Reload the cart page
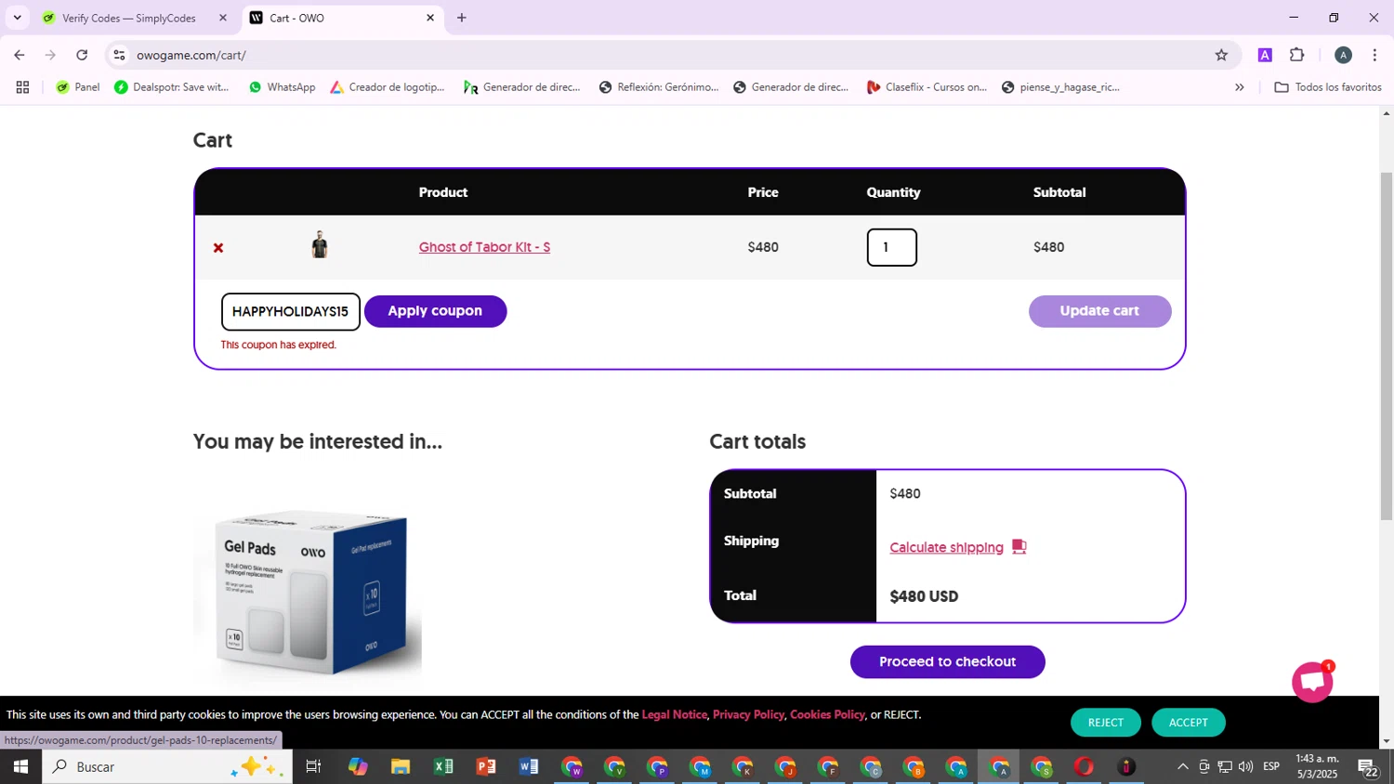1394x784 pixels. click(82, 55)
